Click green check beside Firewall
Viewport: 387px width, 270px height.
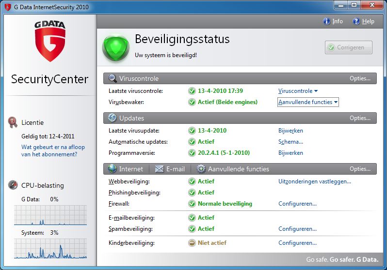[192, 204]
